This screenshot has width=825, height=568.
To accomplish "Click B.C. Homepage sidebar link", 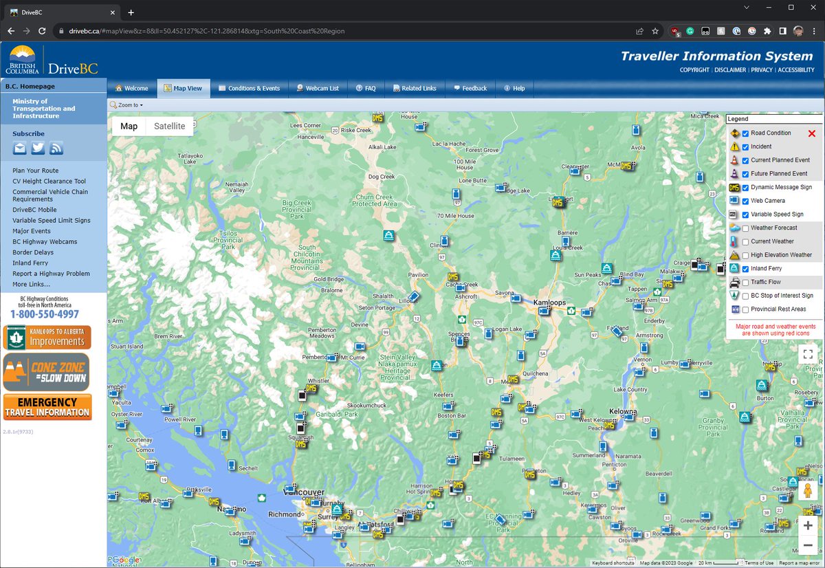I will coord(30,87).
